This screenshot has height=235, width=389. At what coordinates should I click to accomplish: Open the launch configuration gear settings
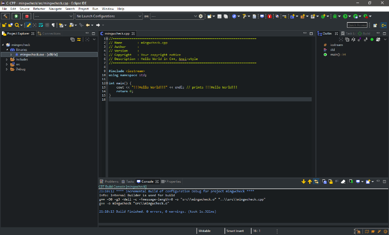(x=201, y=16)
